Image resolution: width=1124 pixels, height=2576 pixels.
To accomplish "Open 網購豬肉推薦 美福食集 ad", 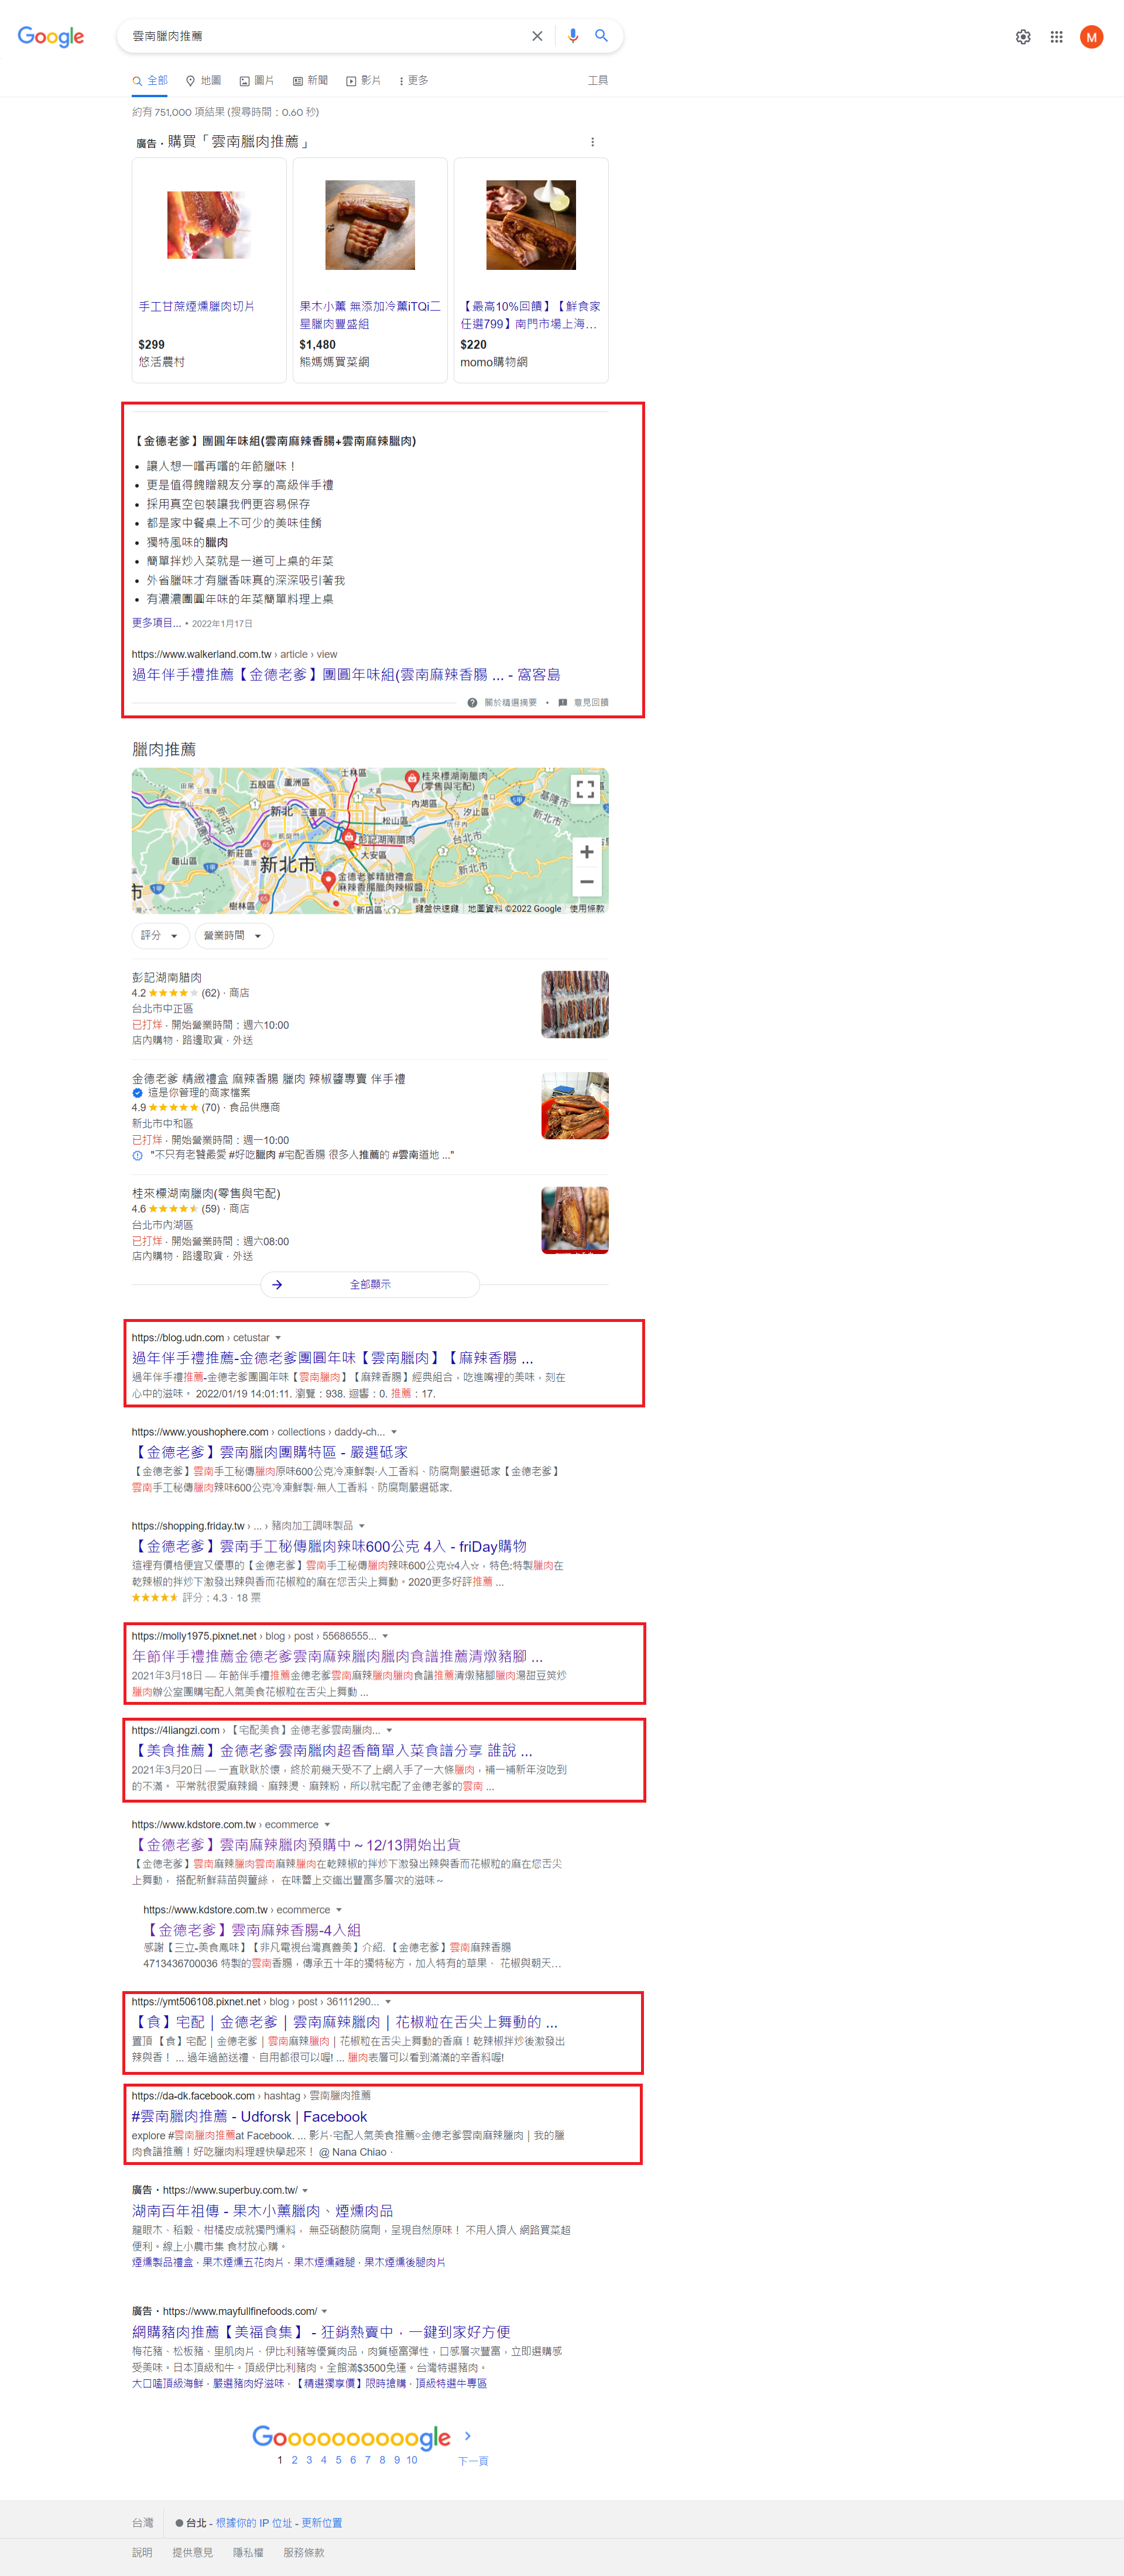I will click(x=321, y=2331).
